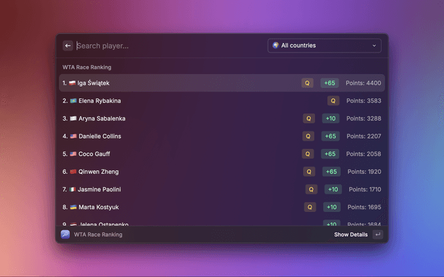
Task: Click WTA Race Ranking label in bottom bar
Action: [x=98, y=234]
